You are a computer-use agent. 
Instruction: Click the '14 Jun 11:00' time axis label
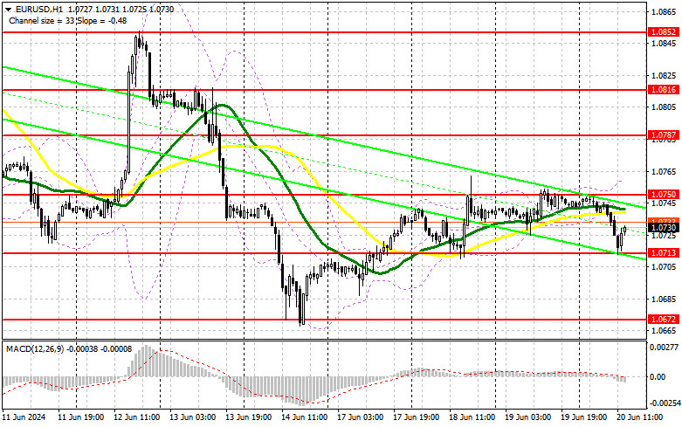(305, 417)
